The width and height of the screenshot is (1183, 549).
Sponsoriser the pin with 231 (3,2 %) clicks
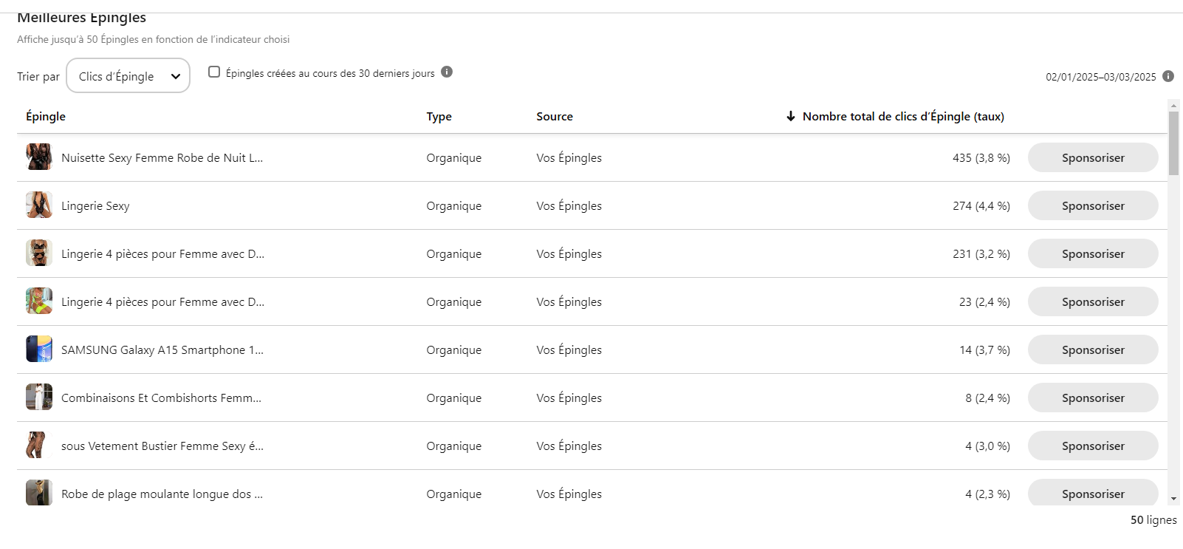click(1093, 253)
